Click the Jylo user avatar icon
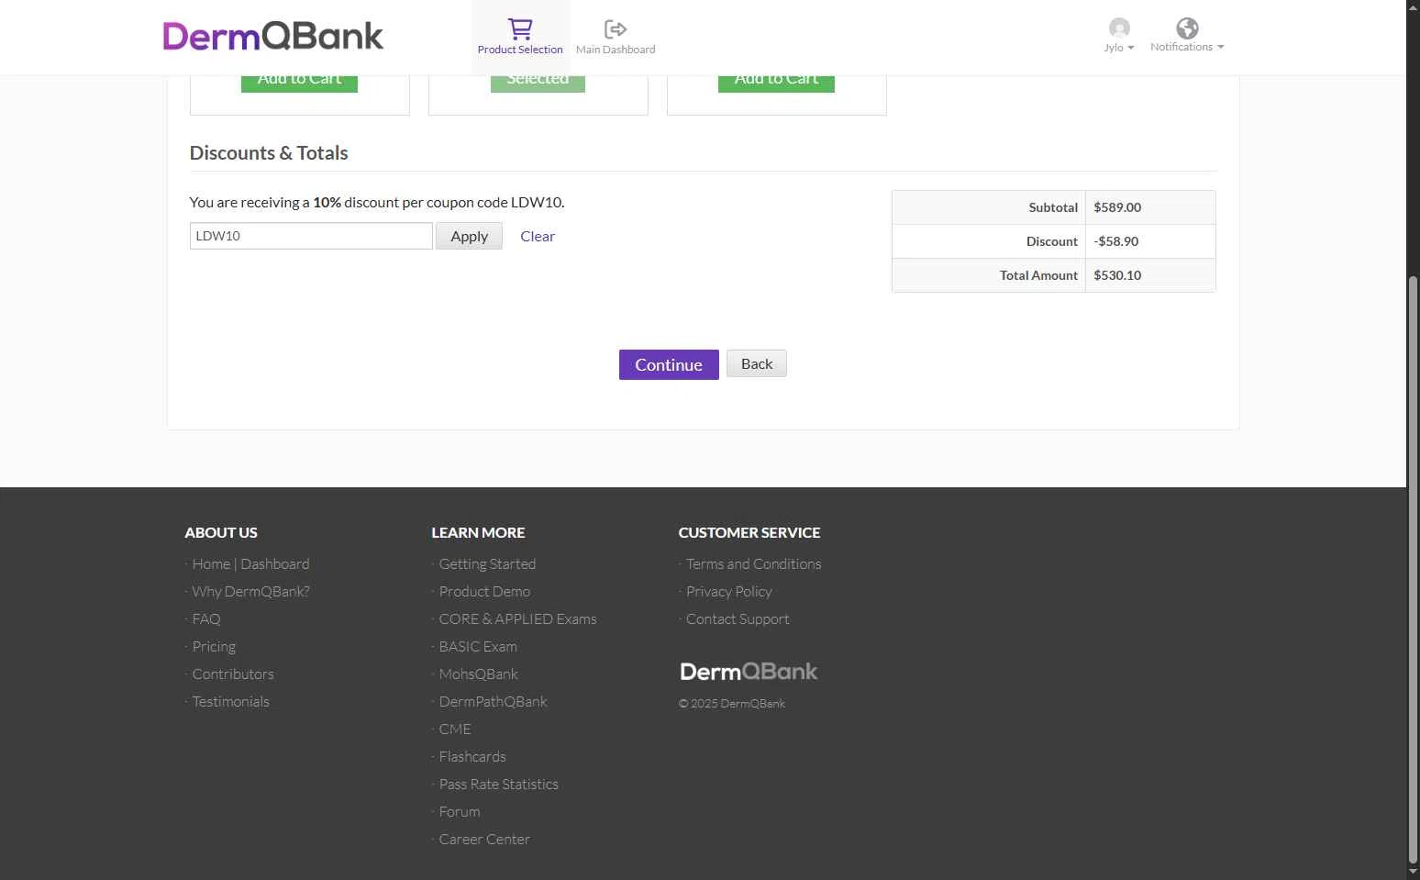 (x=1119, y=28)
